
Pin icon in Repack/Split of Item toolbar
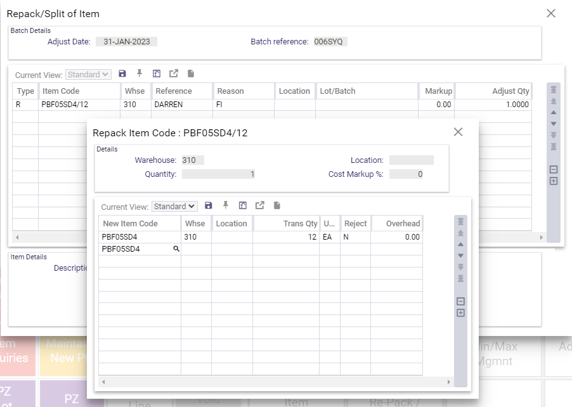[x=140, y=74]
